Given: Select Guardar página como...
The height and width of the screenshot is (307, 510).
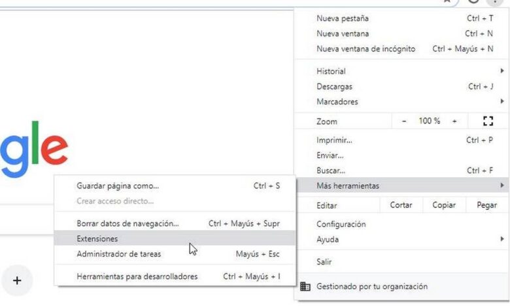Looking at the screenshot, I should [x=175, y=186].
